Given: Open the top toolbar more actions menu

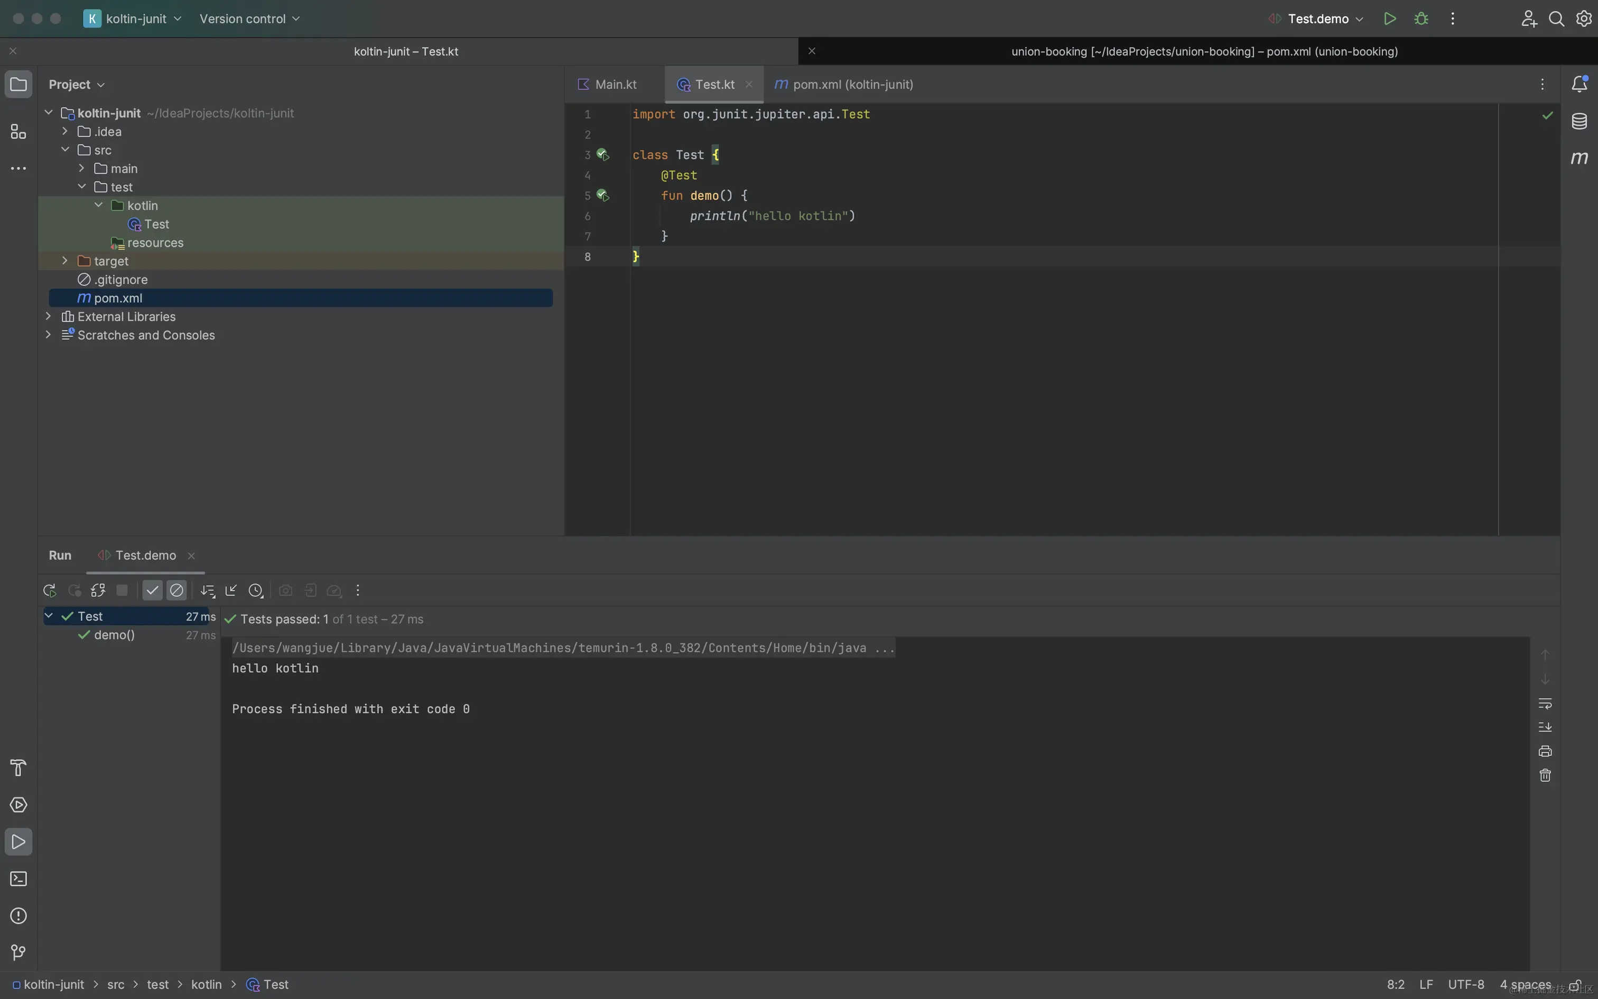Looking at the screenshot, I should (x=1452, y=18).
